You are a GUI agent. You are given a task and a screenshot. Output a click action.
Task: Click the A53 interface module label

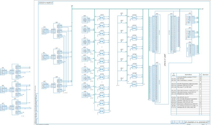pos(190,28)
